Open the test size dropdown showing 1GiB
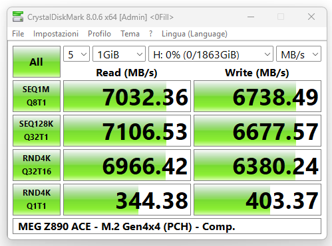The width and height of the screenshot is (332, 246). [x=119, y=54]
